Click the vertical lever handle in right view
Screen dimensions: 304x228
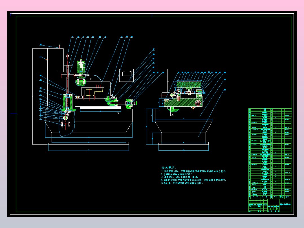point(168,81)
